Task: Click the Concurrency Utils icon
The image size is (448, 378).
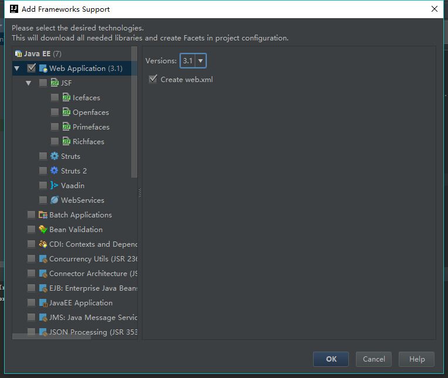Action: point(43,258)
